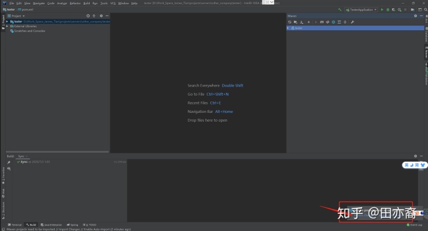Image resolution: width=428 pixels, height=231 pixels.
Task: Open the Code menu
Action: (x=51, y=4)
